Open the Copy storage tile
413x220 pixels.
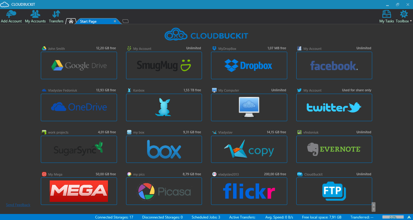tap(249, 149)
